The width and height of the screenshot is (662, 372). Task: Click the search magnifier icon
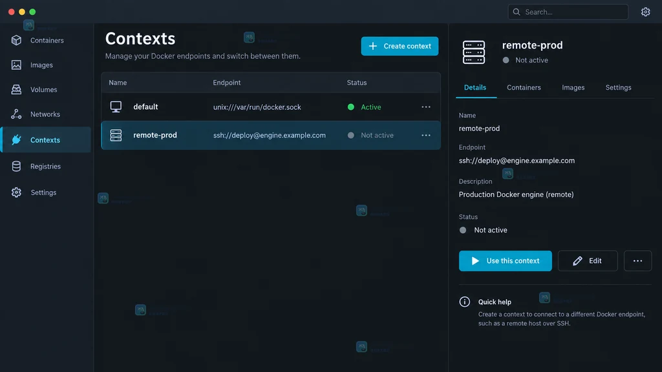[x=517, y=12]
